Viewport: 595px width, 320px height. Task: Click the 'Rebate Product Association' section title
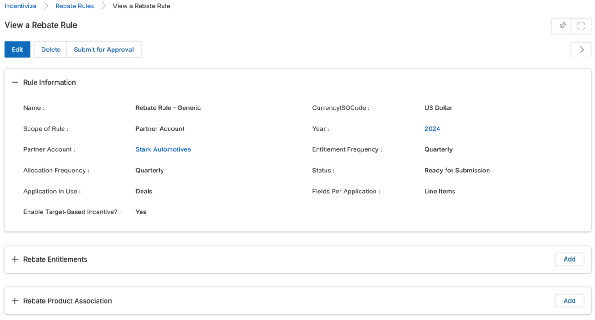click(68, 301)
